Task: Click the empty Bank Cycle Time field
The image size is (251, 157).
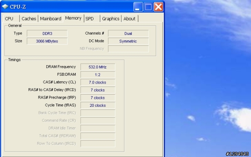Action: [x=98, y=113]
